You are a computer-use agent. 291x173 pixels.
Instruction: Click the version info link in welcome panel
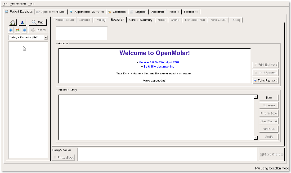159,62
